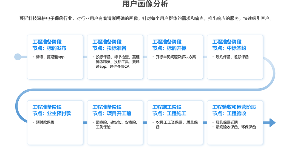This screenshot has height=153, width=289.
Task: Click the heading 节点:标的开标
Action: click(169, 48)
